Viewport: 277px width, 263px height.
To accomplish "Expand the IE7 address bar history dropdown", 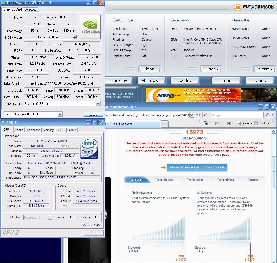I will (x=192, y=115).
